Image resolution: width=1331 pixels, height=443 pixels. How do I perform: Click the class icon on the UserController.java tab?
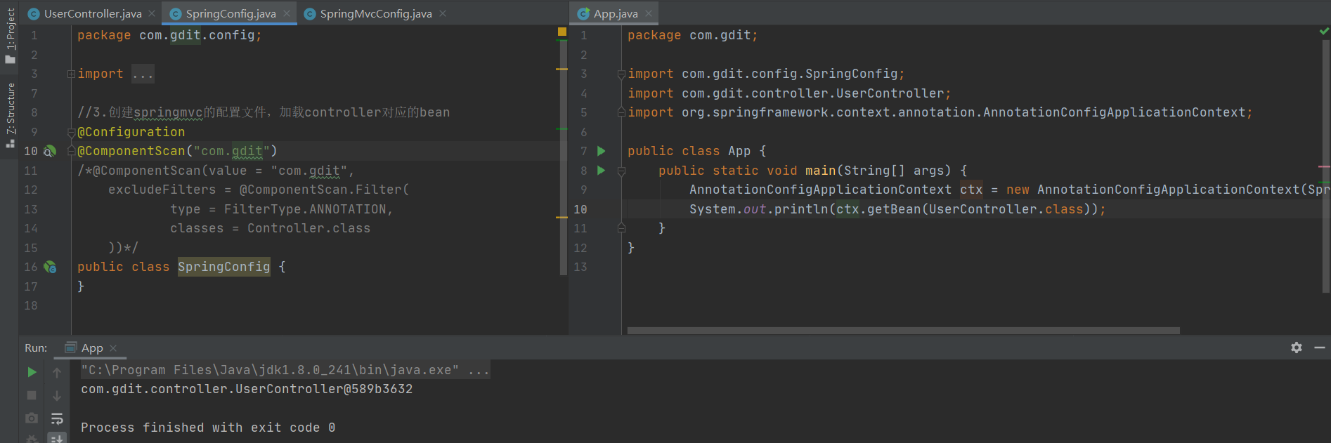click(x=33, y=13)
